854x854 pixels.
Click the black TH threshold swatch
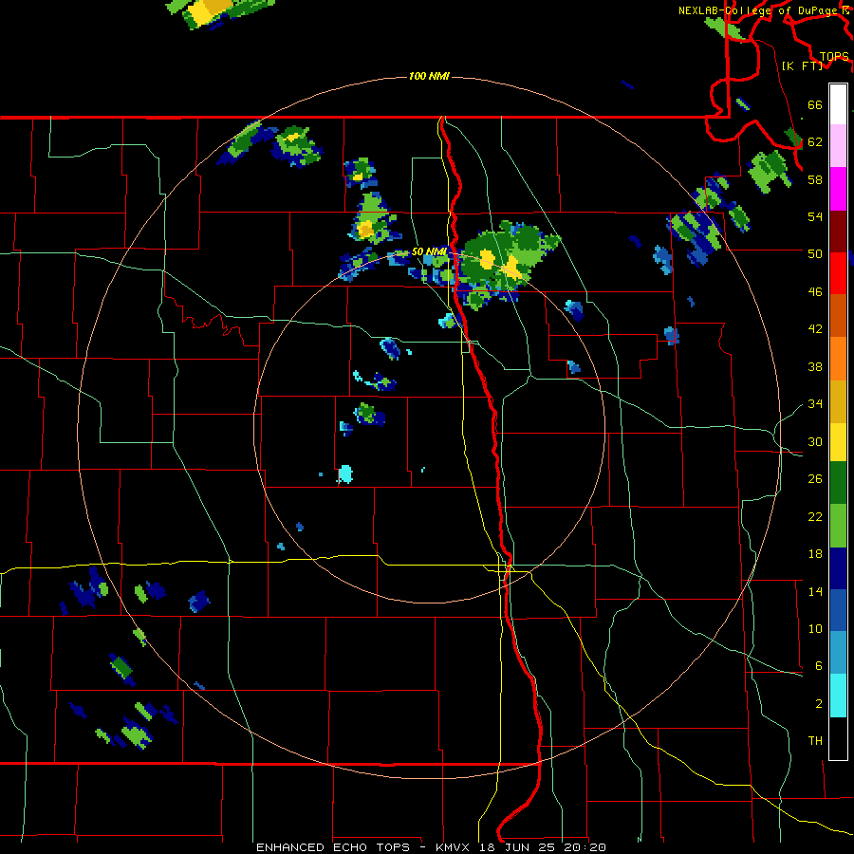(x=838, y=738)
